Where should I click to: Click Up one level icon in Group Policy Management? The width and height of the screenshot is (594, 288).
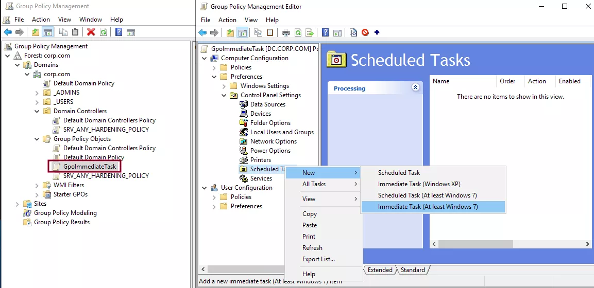(36, 32)
